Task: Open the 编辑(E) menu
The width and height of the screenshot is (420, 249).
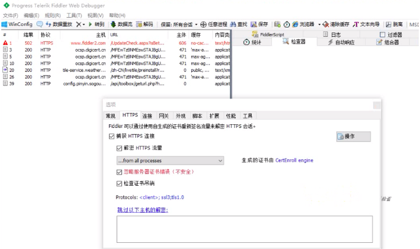Action: pos(31,15)
